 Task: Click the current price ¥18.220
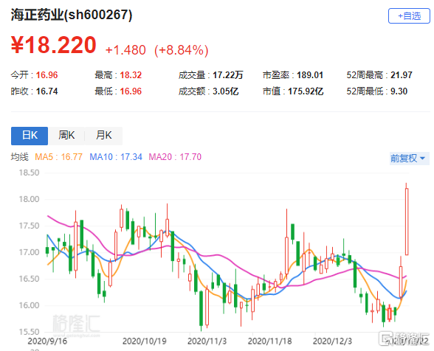[54, 45]
